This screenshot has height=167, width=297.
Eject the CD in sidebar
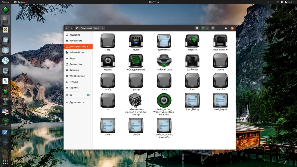[88, 95]
